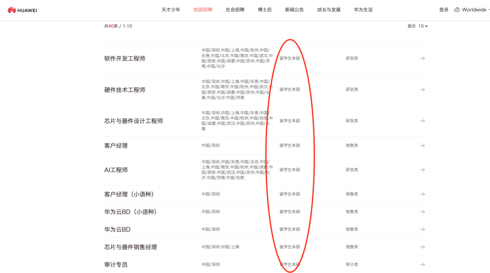Click the Huawei logo
Screen dimensions: 490x273
[x=22, y=10]
